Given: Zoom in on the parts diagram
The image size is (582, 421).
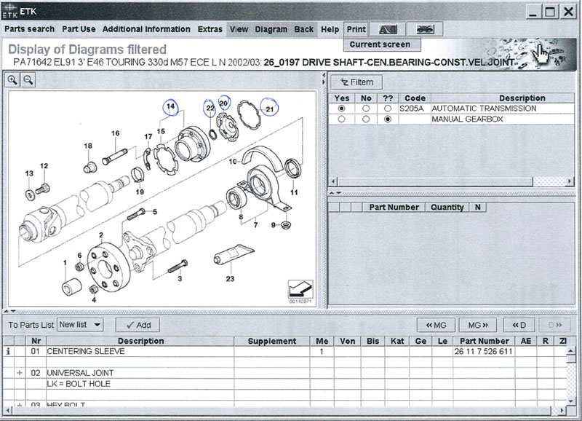Looking at the screenshot, I should click(13, 79).
